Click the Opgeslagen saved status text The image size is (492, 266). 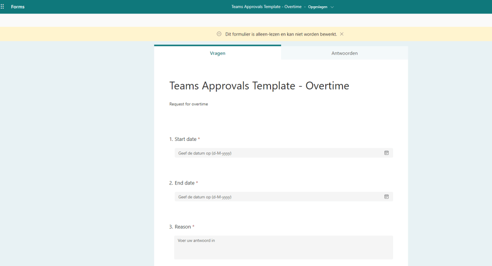318,7
